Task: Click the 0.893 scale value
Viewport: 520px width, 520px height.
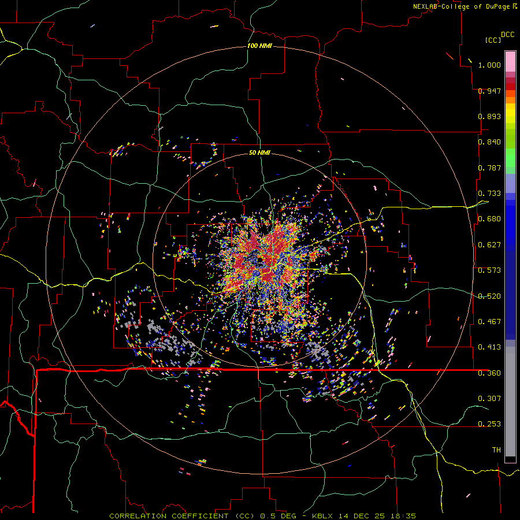Action: click(489, 116)
